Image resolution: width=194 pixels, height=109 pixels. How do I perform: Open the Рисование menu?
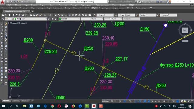(63, 5)
